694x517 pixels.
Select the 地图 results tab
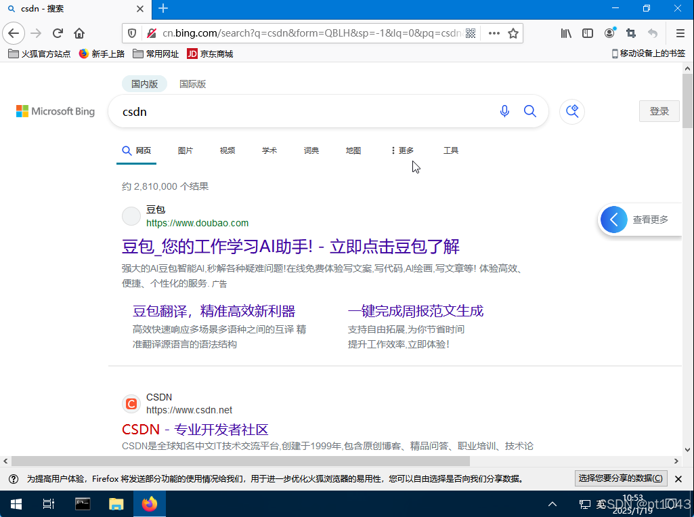(x=353, y=150)
